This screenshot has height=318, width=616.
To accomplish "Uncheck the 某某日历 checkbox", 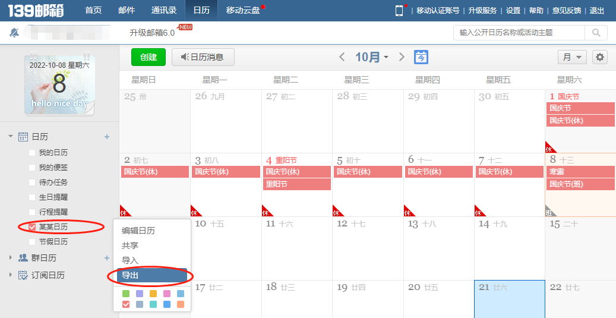I will pyautogui.click(x=32, y=227).
